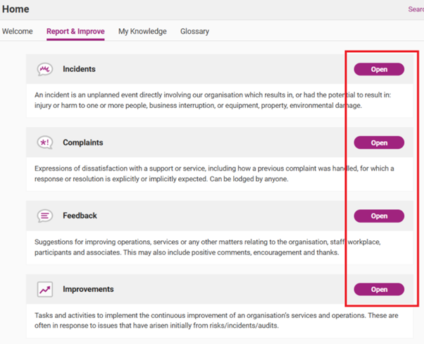The width and height of the screenshot is (424, 344).
Task: Go to the My Knowledge tab
Action: click(x=142, y=31)
